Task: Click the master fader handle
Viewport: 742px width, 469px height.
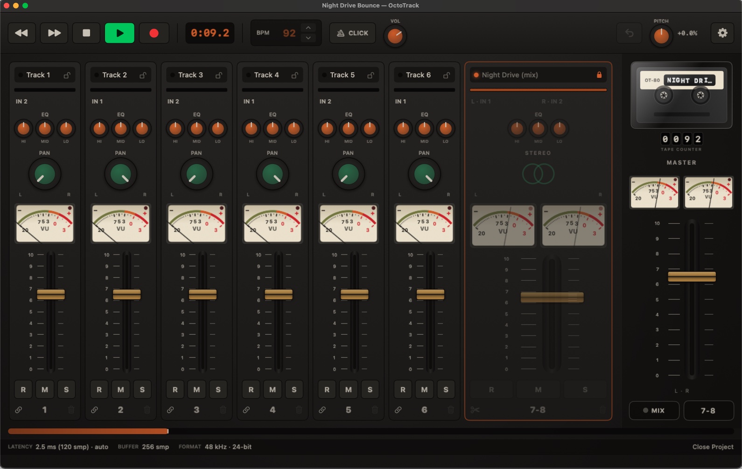Action: pos(692,276)
